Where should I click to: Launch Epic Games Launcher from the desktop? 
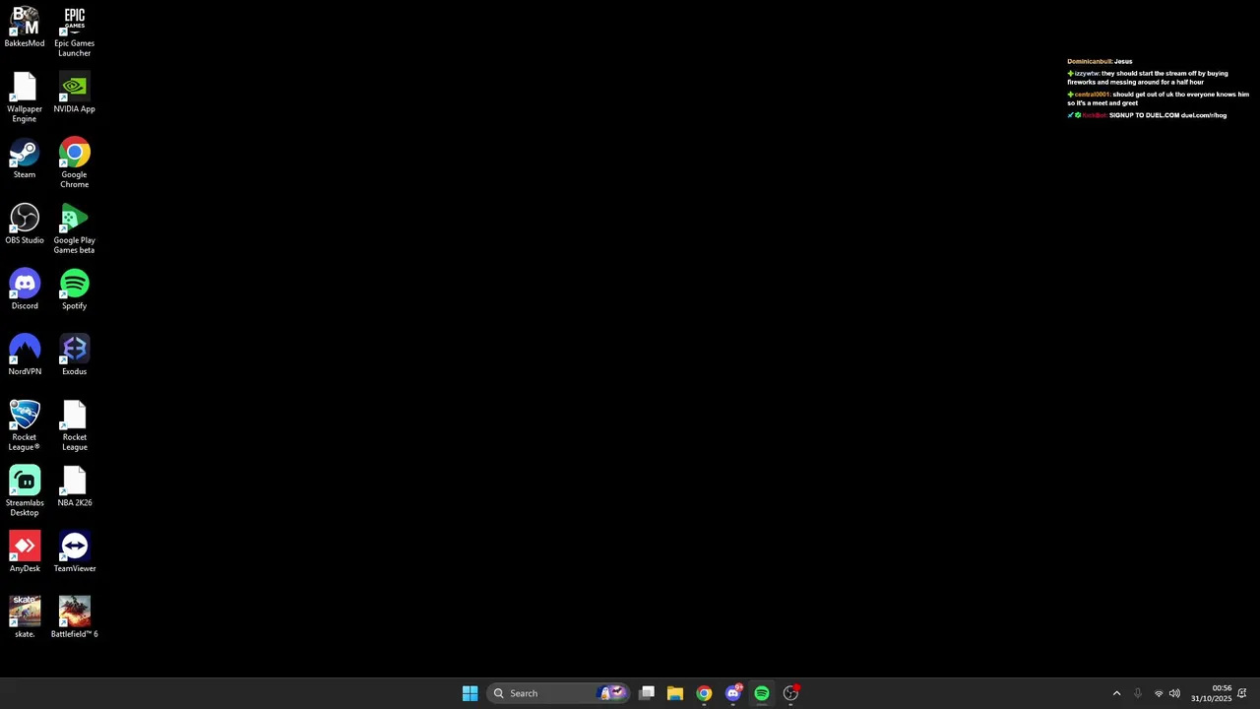click(x=74, y=32)
